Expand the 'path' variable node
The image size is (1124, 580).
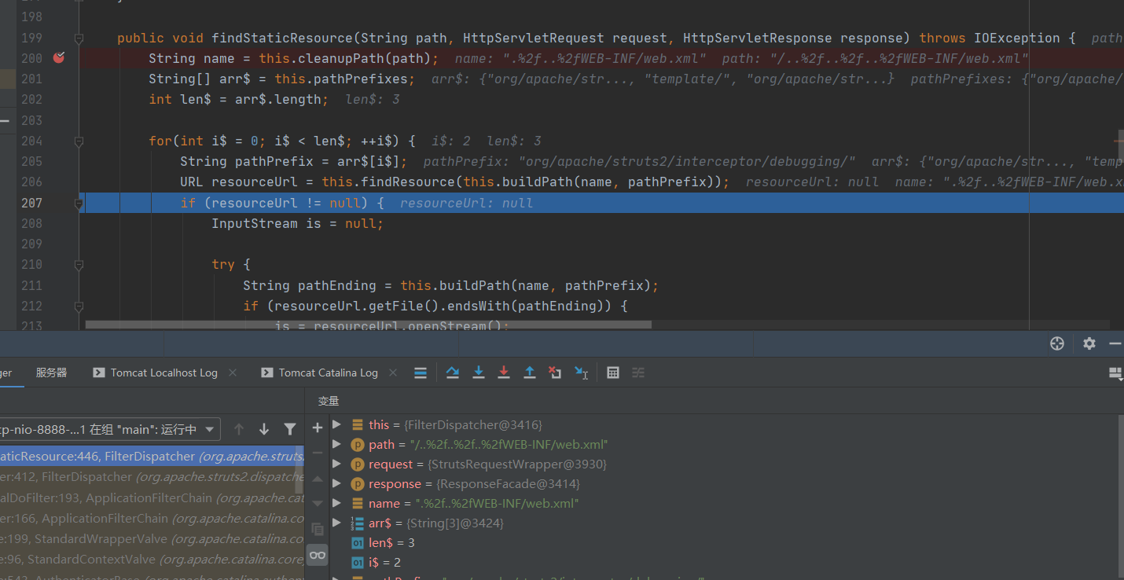pyautogui.click(x=337, y=444)
